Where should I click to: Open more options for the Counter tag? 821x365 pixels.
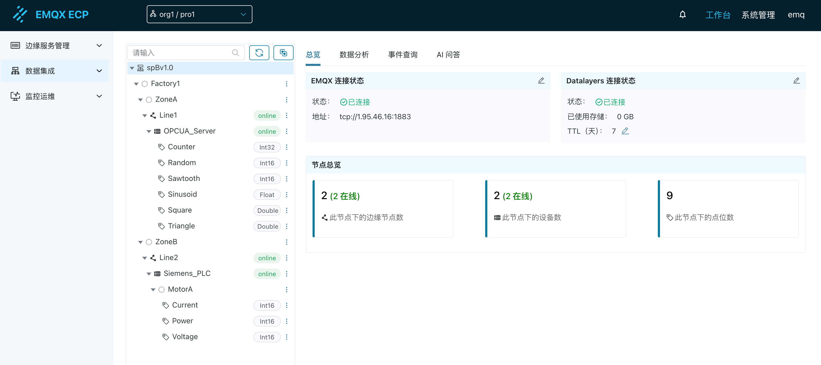(286, 147)
